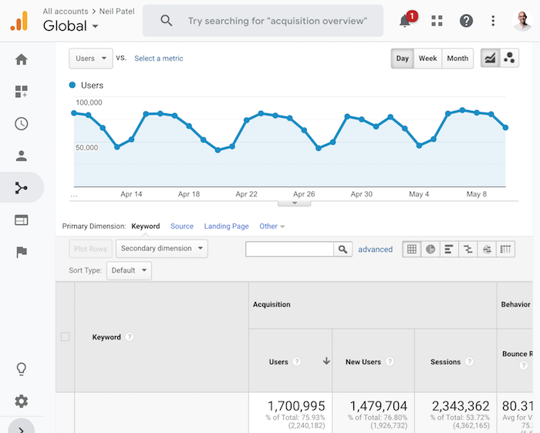
Task: Open the Discover lightbulb icon
Action: coord(22,369)
